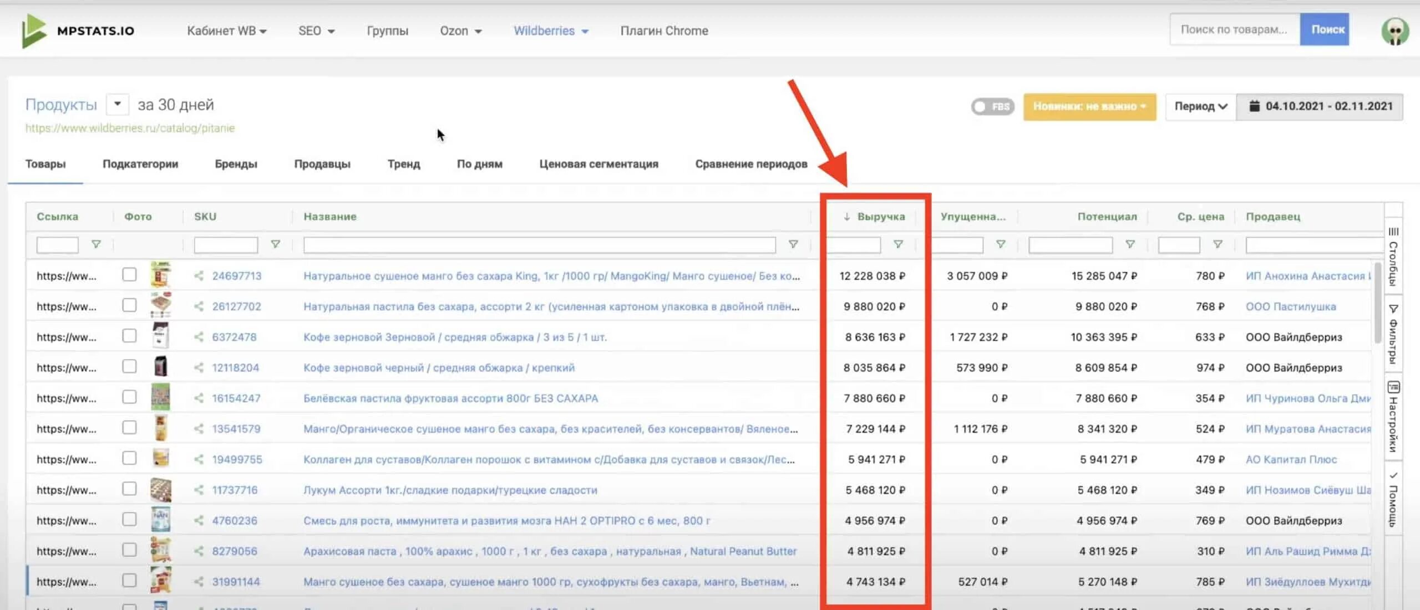Tick checkbox for Кофе зерновой черный row

click(x=129, y=367)
